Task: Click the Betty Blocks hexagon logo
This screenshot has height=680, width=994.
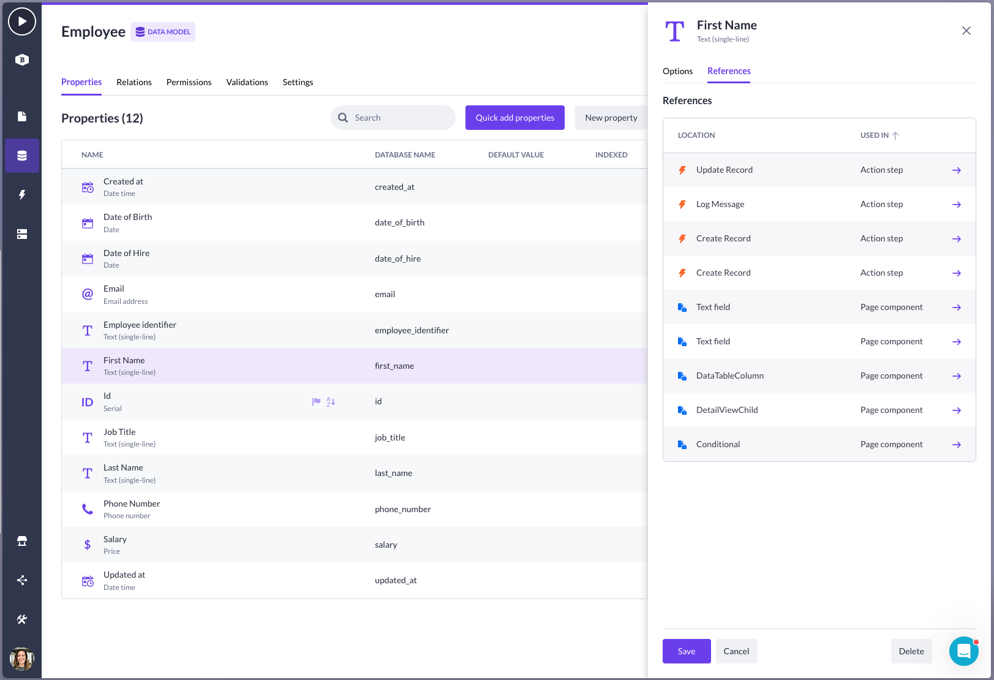Action: [22, 59]
